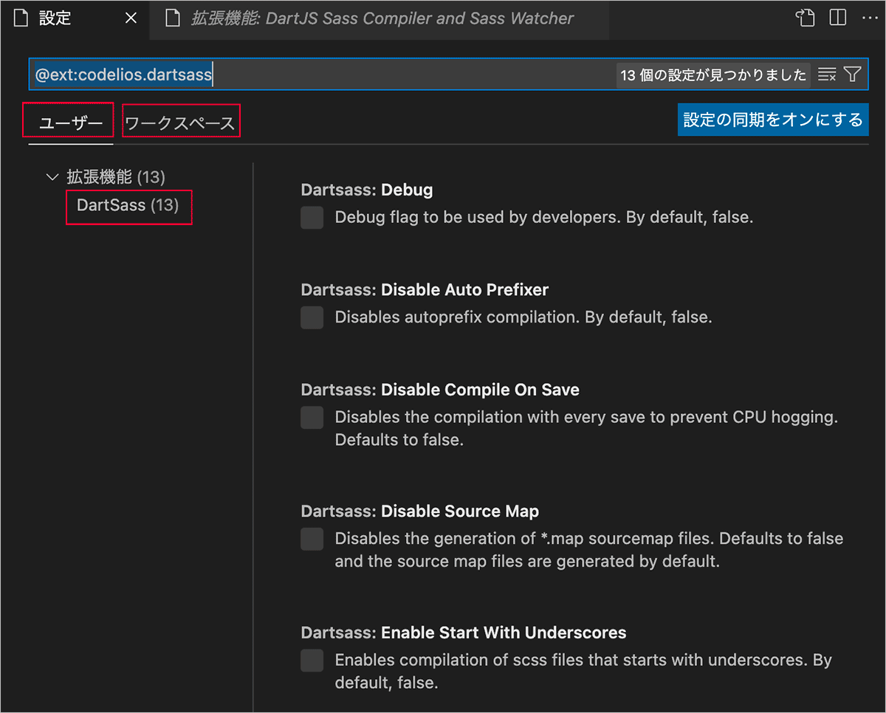Click 設定の同期をオンにする button
This screenshot has height=713, width=886.
pos(772,120)
